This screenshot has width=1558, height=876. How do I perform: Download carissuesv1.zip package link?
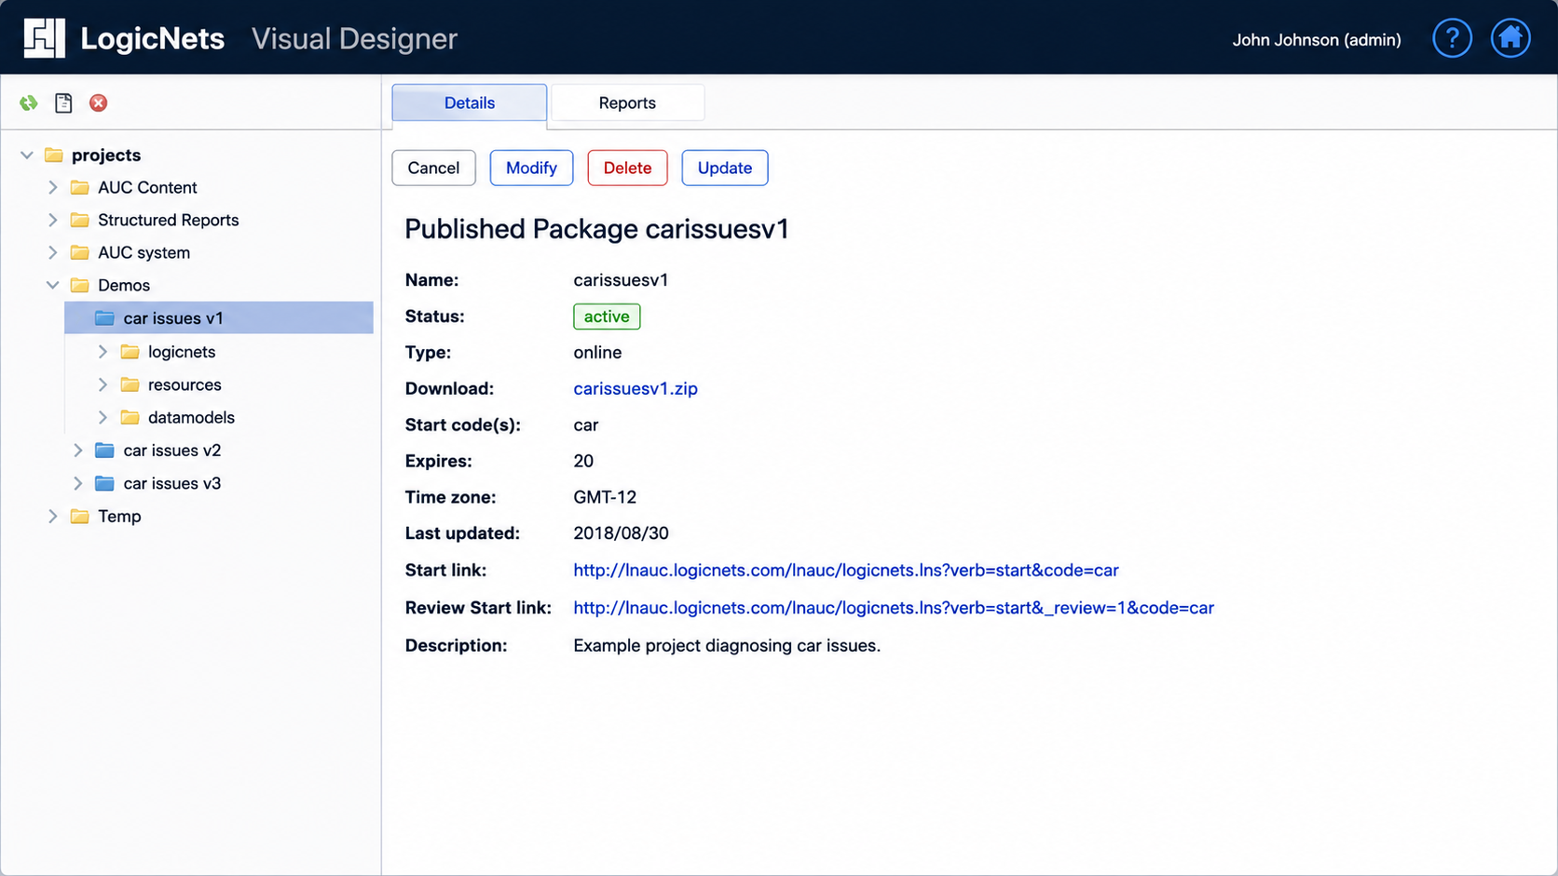(635, 388)
